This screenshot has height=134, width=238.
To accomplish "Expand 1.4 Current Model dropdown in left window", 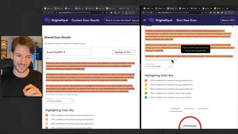I will click(x=60, y=101).
